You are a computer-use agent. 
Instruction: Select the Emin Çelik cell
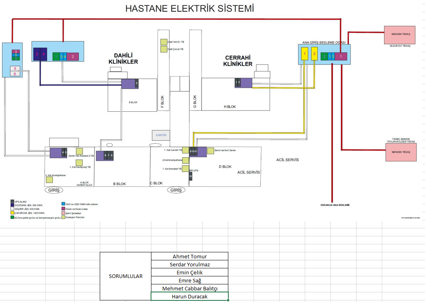[189, 272]
